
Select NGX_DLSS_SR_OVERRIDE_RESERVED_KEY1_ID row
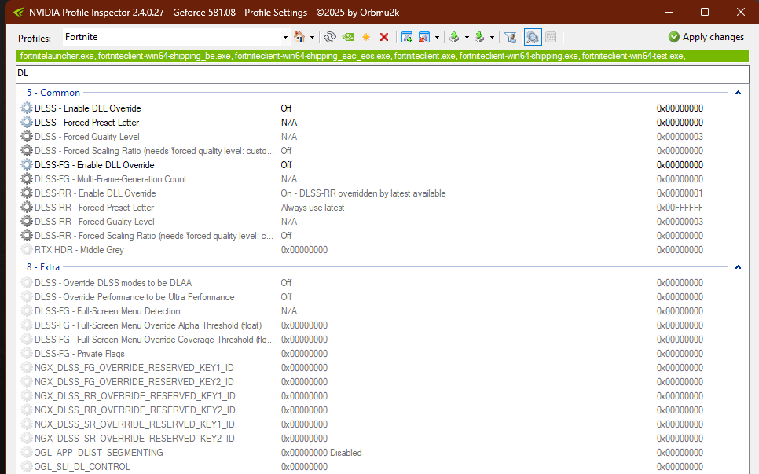pos(383,424)
